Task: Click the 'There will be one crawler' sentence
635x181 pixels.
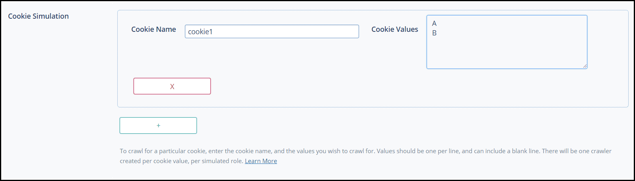Action: tap(577, 151)
